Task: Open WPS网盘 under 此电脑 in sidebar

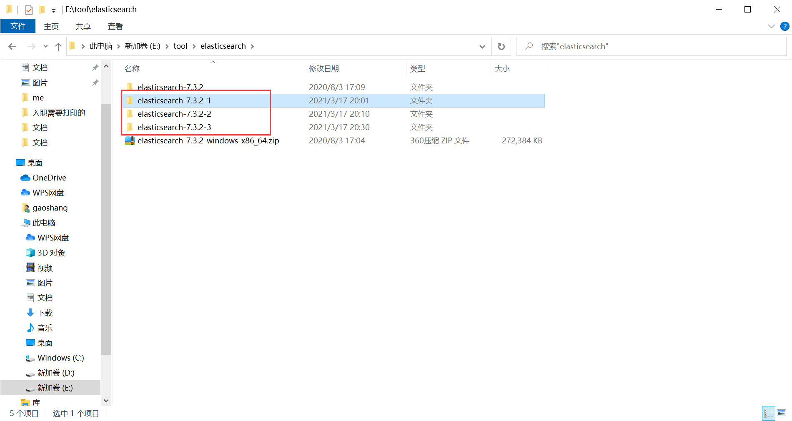Action: pyautogui.click(x=53, y=238)
